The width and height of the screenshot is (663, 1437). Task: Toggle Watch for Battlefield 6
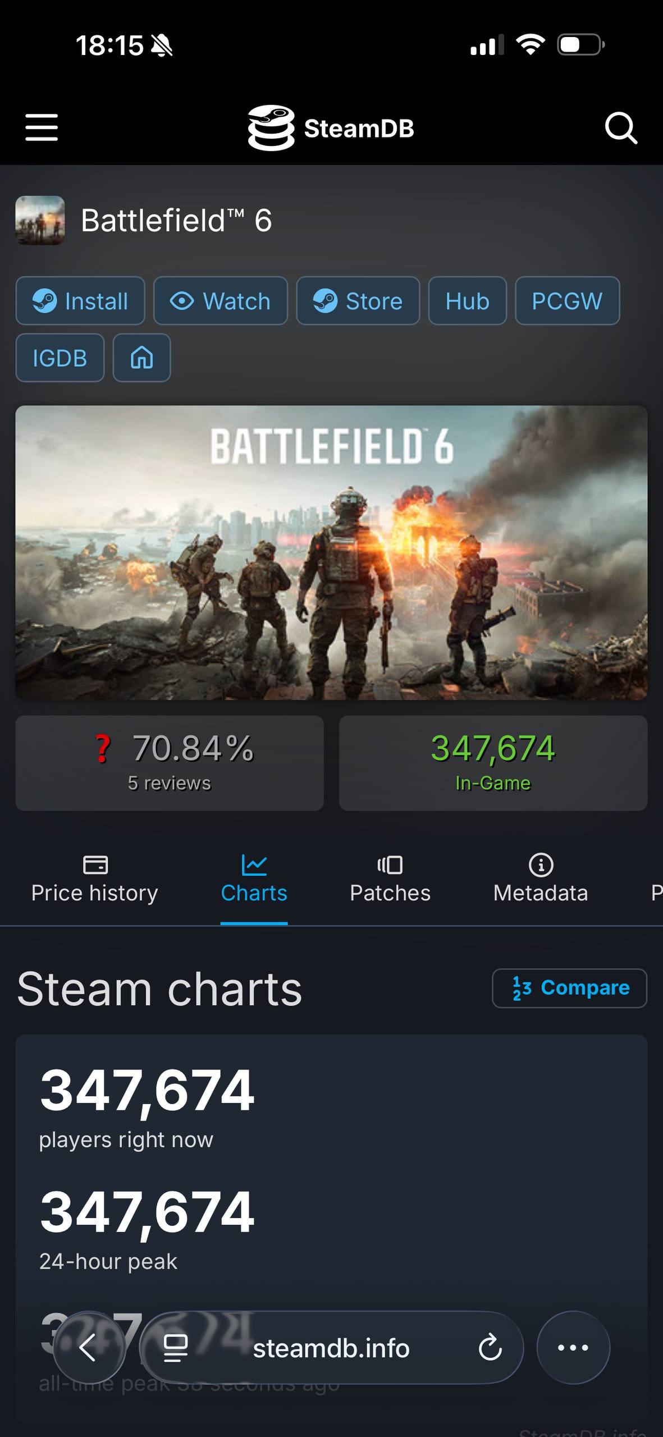point(221,301)
